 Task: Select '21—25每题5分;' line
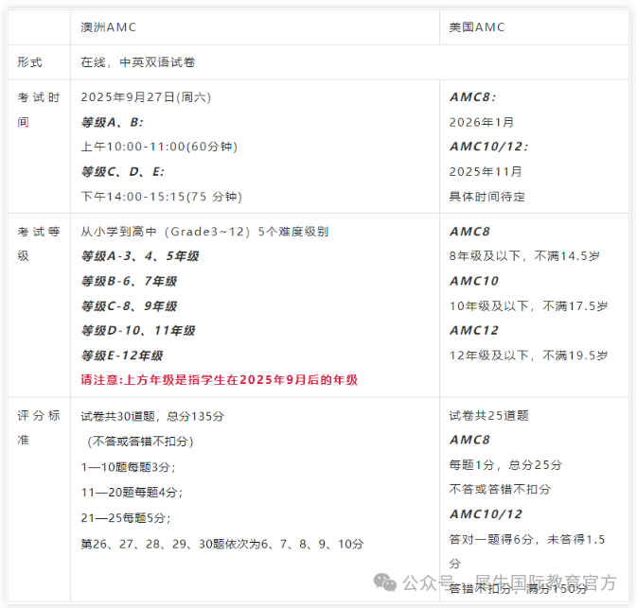click(x=126, y=518)
